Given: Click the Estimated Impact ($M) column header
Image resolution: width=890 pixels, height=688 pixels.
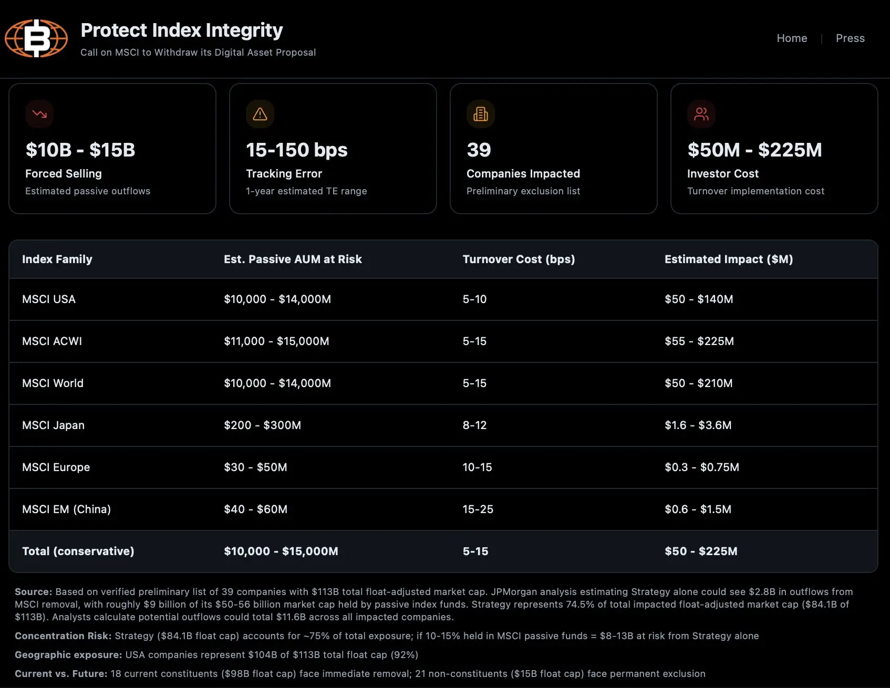Looking at the screenshot, I should 729,259.
